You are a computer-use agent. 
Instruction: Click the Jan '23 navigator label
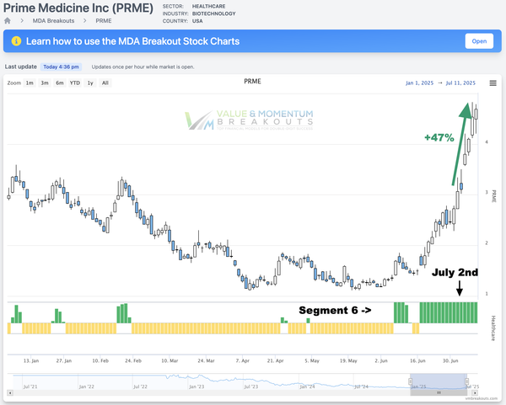pos(196,386)
